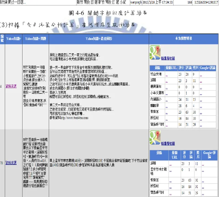Open Google+評論 link for 孟宗竹林古戰場
The height and width of the screenshot is (197, 219).
point(203,171)
